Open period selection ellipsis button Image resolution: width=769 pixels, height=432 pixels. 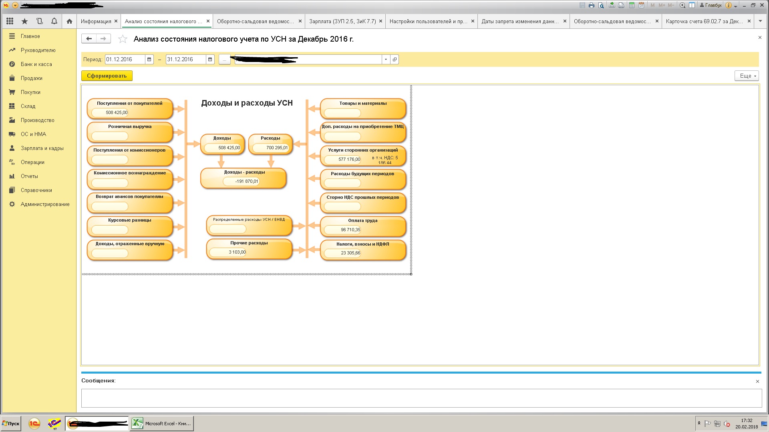pos(224,59)
